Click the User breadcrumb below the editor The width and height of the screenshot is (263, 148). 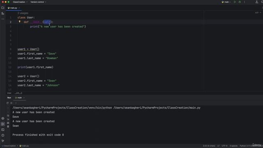(9, 93)
